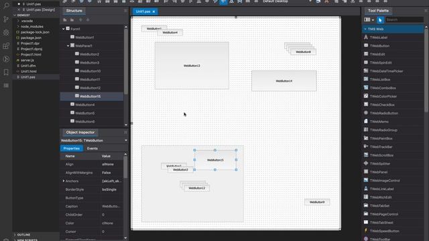Collapse the TMS Web palette category
This screenshot has width=429, height=241.
tap(365, 29)
